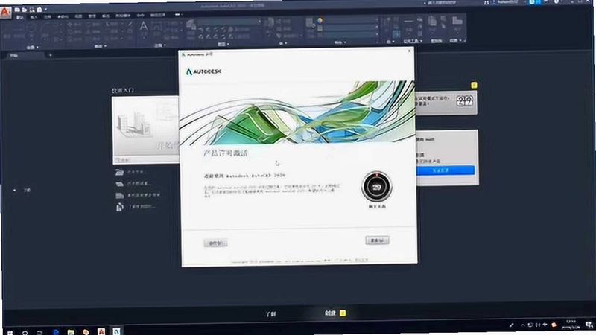Switch to the 附加模块 ribbon tab
Screen dimensions: 596x335
coord(123,16)
